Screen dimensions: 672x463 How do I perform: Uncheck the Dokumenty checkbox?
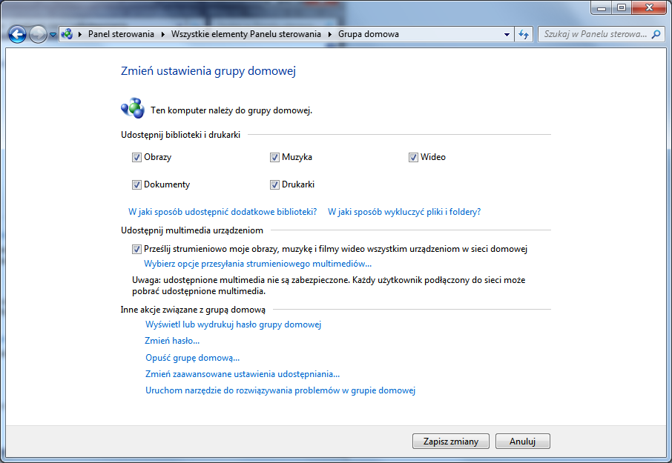pyautogui.click(x=136, y=185)
